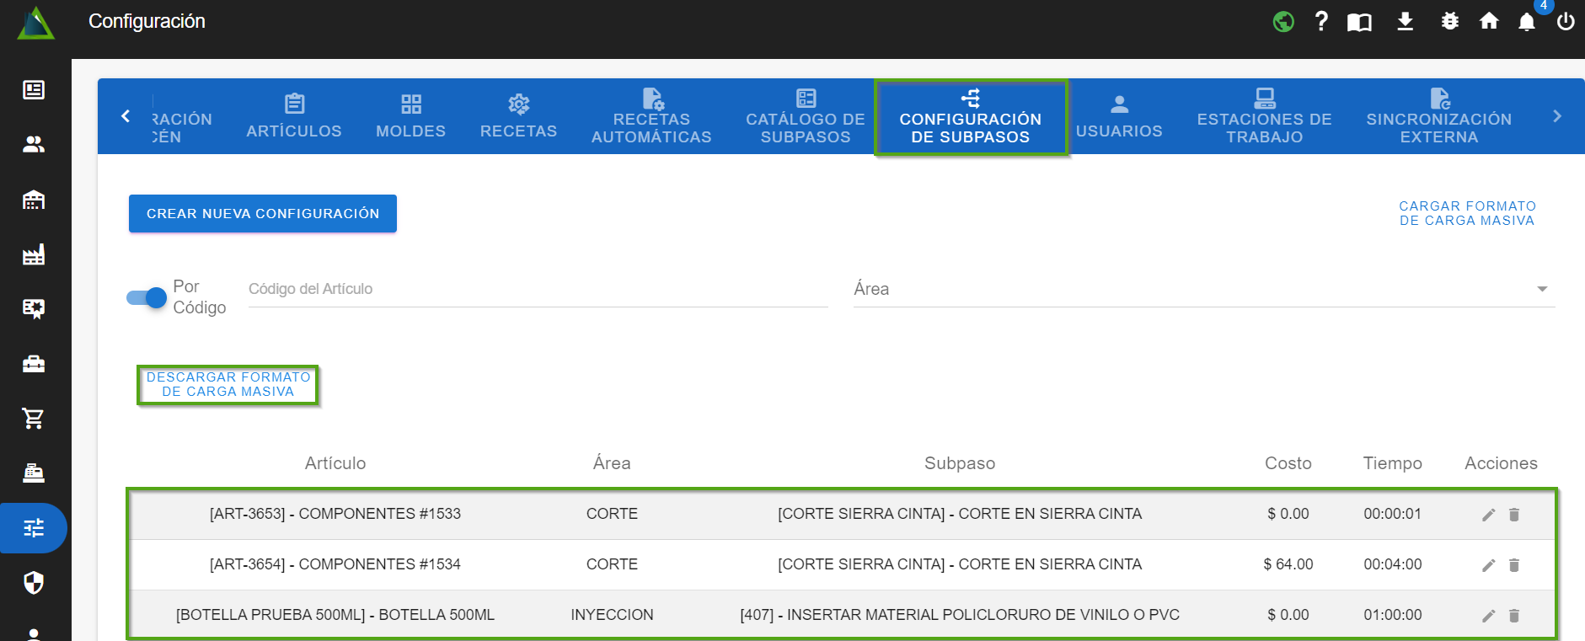Edit the ART-3653 row with pencil icon
This screenshot has height=641, width=1585.
click(1488, 515)
